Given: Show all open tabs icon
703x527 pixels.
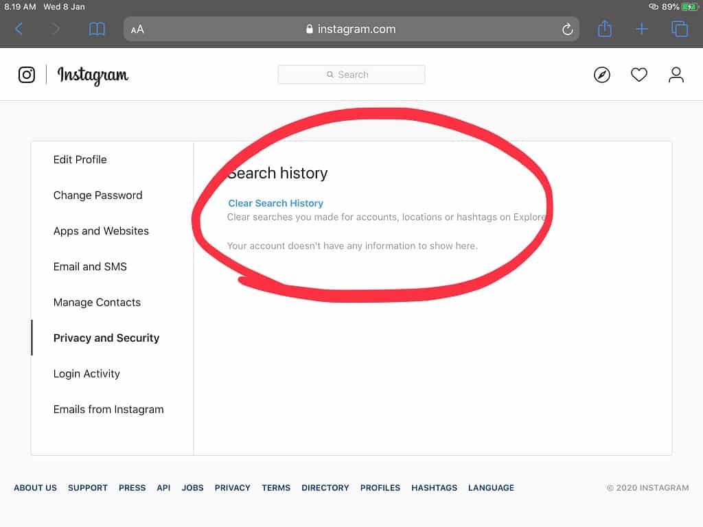Looking at the screenshot, I should pyautogui.click(x=680, y=29).
